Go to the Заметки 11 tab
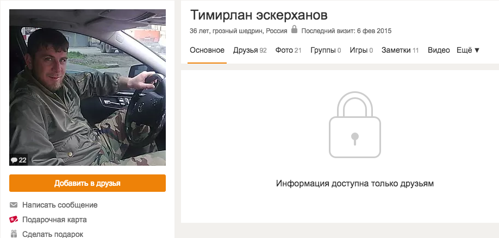 point(400,50)
